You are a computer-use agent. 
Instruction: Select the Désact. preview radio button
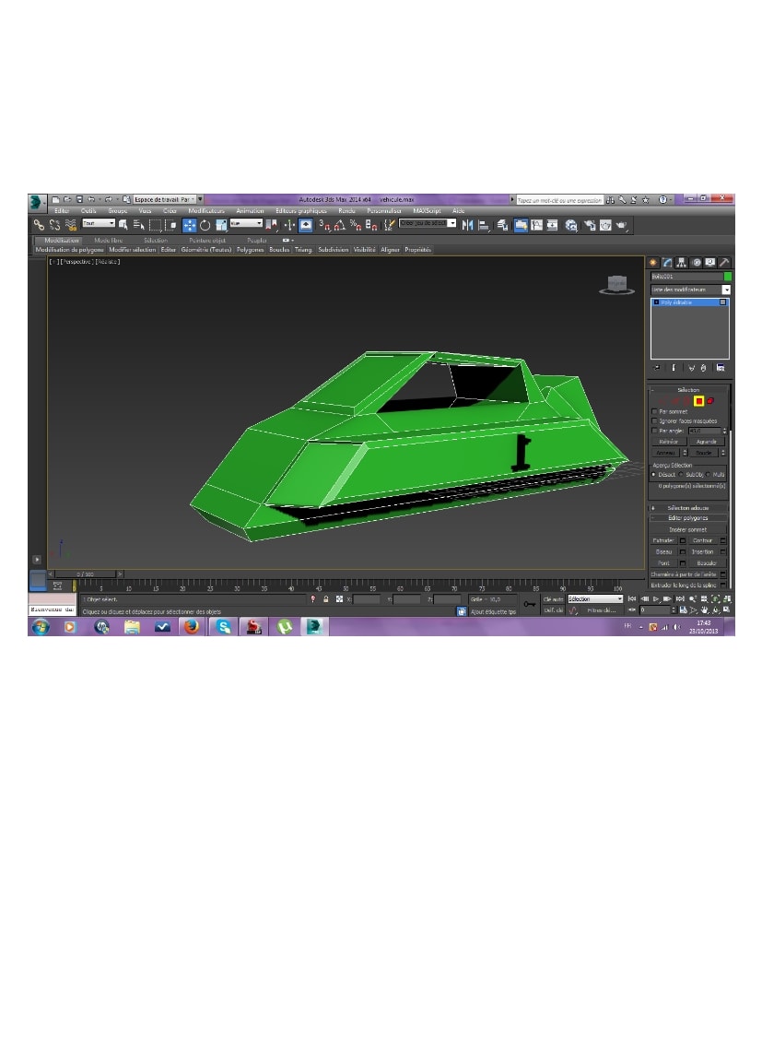pyautogui.click(x=654, y=475)
